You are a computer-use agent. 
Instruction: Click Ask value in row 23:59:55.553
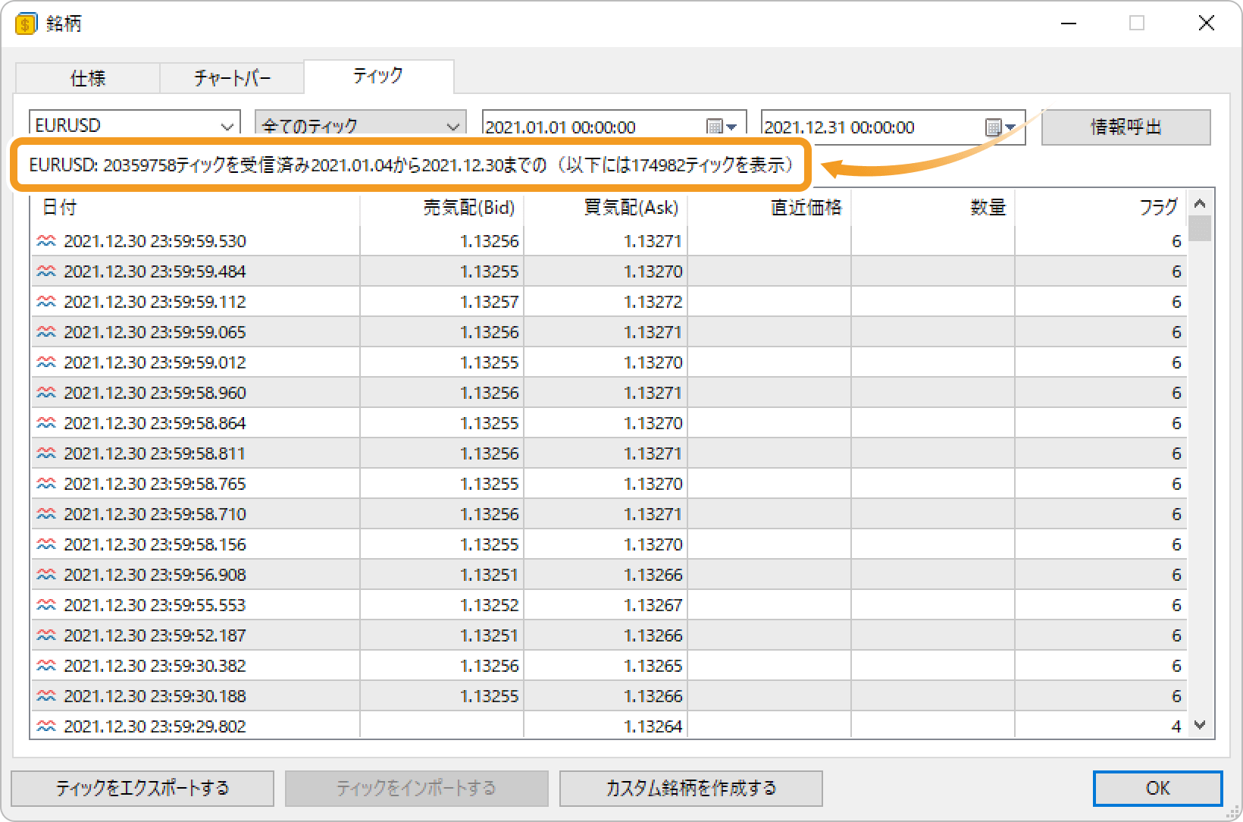point(653,605)
